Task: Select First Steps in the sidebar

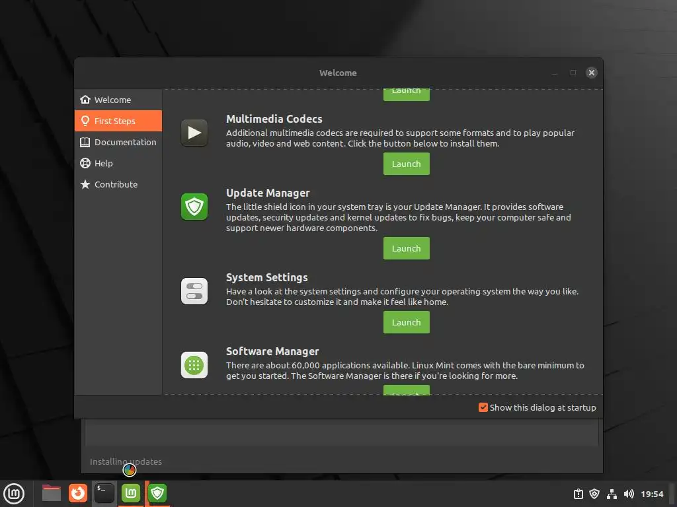Action: click(118, 121)
